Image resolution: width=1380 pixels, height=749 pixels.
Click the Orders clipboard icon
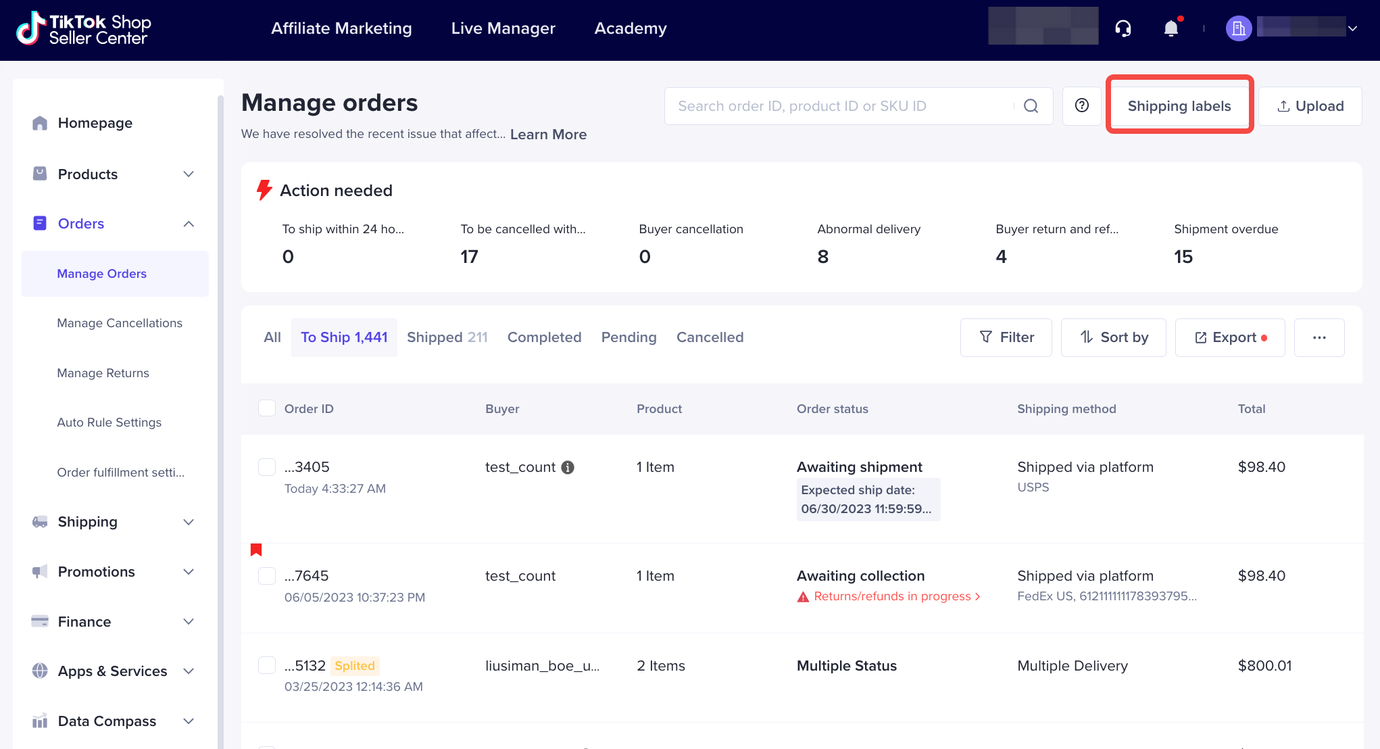(40, 223)
